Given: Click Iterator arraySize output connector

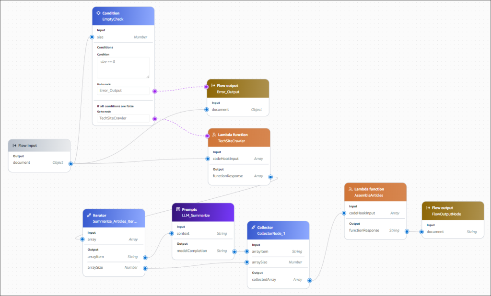Looking at the screenshot, I should click(x=145, y=268).
